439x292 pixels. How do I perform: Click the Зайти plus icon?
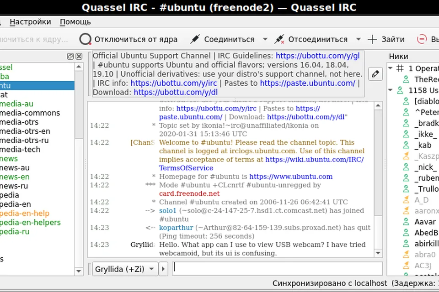(x=372, y=39)
